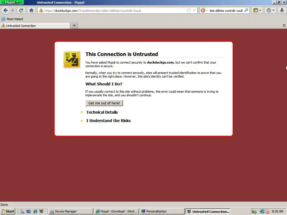The height and width of the screenshot is (215, 287).
Task: Switch to Device Manager taskbar window
Action: (71, 211)
